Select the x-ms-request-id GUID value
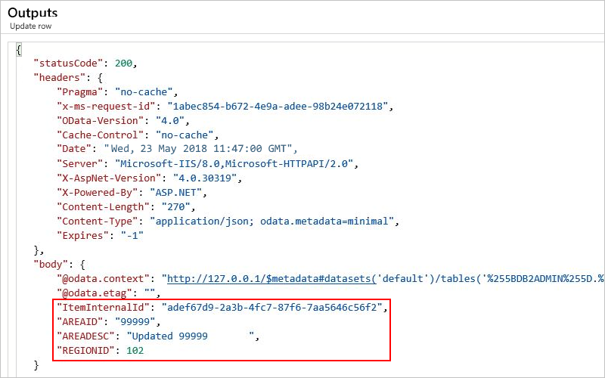 pos(278,106)
